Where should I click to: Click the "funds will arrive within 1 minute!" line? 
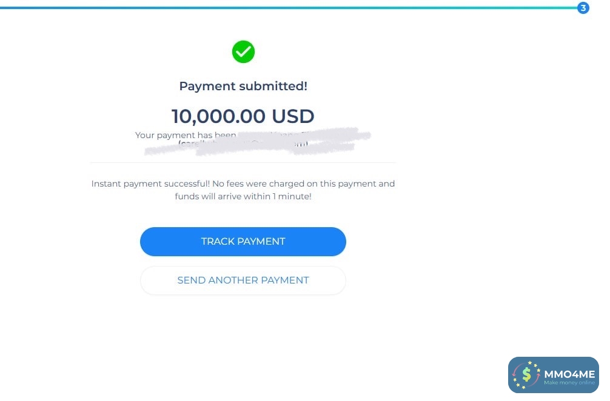tap(243, 197)
